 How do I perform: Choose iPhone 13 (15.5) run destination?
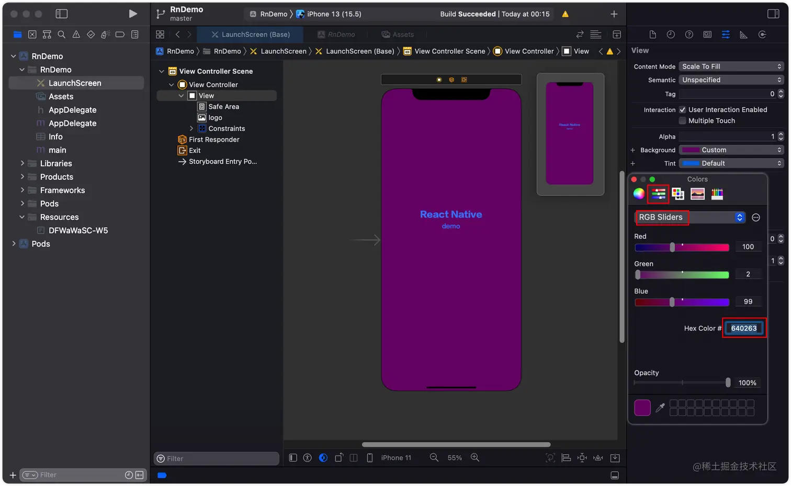click(329, 14)
